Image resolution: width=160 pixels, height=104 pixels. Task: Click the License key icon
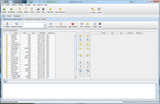pos(93,11)
